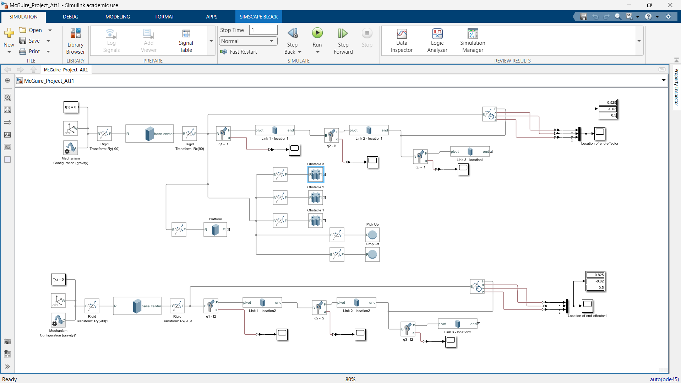The height and width of the screenshot is (383, 681).
Task: Switch to the DEBUG tab
Action: [x=71, y=17]
